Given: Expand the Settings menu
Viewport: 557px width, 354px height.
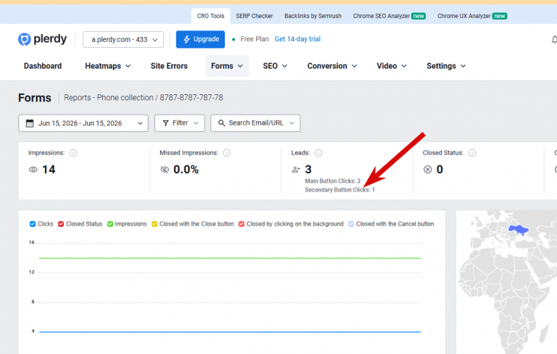Looking at the screenshot, I should coord(446,66).
